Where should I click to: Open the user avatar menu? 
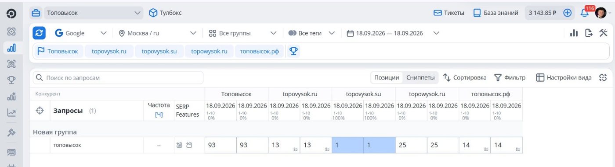click(x=601, y=13)
